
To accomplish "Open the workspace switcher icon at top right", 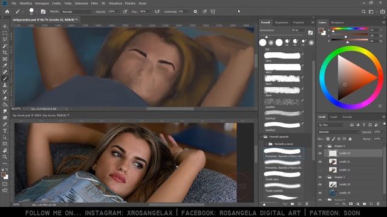I will [x=371, y=11].
